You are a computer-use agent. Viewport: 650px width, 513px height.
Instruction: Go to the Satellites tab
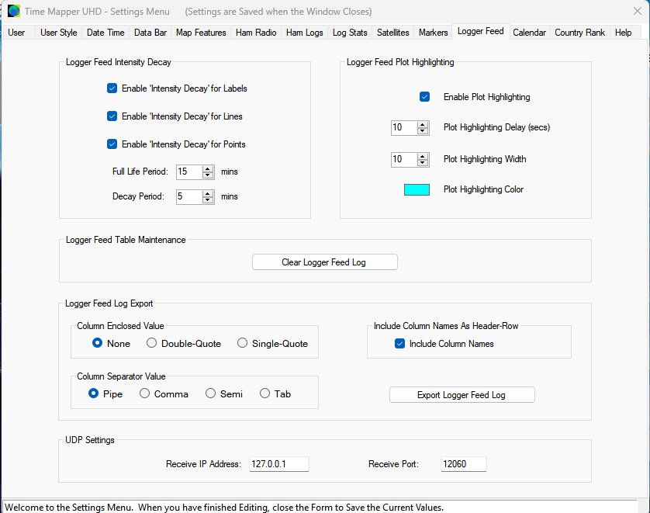(x=392, y=33)
